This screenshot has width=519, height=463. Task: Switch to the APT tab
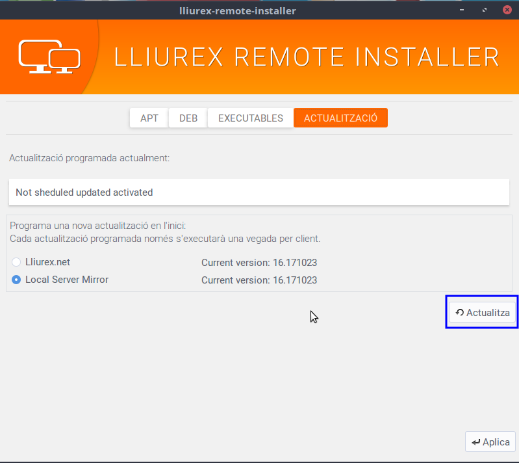pyautogui.click(x=149, y=118)
